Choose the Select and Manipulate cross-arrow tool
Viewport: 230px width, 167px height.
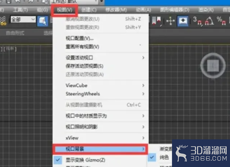click(171, 21)
